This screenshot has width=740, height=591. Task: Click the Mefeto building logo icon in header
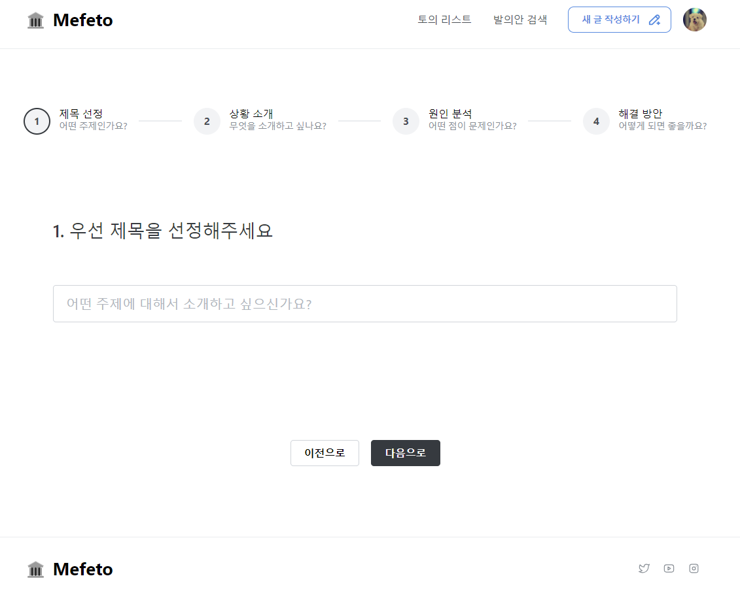click(x=35, y=21)
